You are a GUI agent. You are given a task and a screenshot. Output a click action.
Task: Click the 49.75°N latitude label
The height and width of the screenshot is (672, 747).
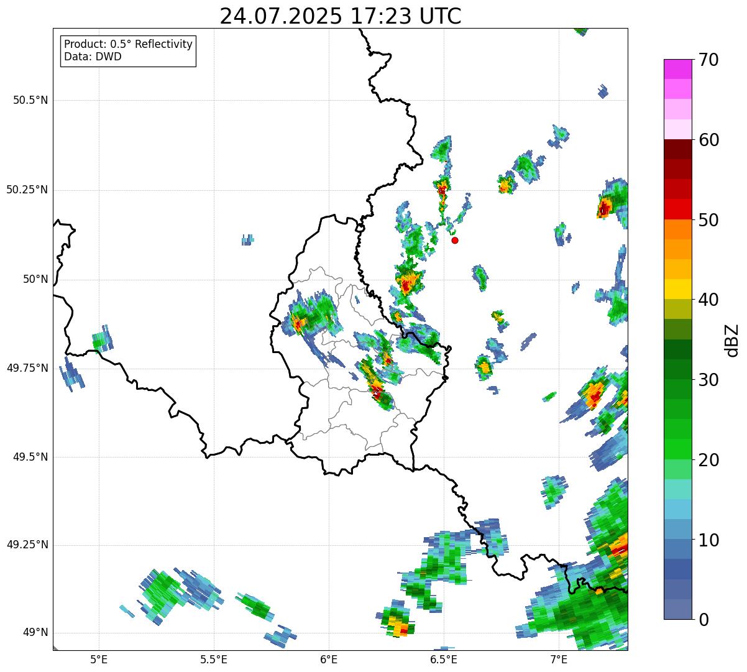click(x=27, y=368)
